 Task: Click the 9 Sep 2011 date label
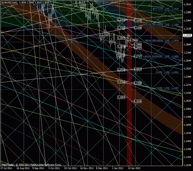point(38,168)
